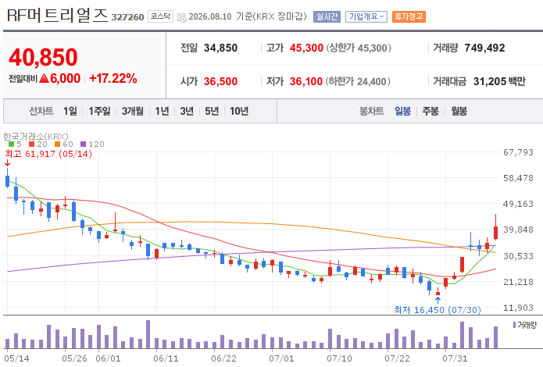Click the red 20-day moving average swatch
543x367 pixels.
coord(31,144)
